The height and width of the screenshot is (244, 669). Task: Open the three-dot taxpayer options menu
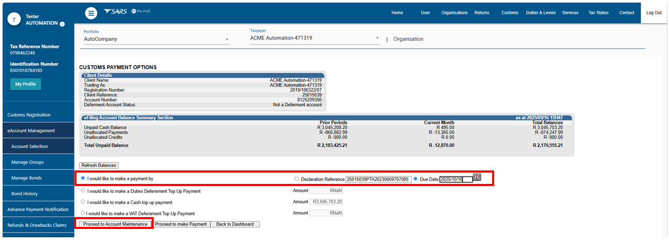tap(386, 39)
